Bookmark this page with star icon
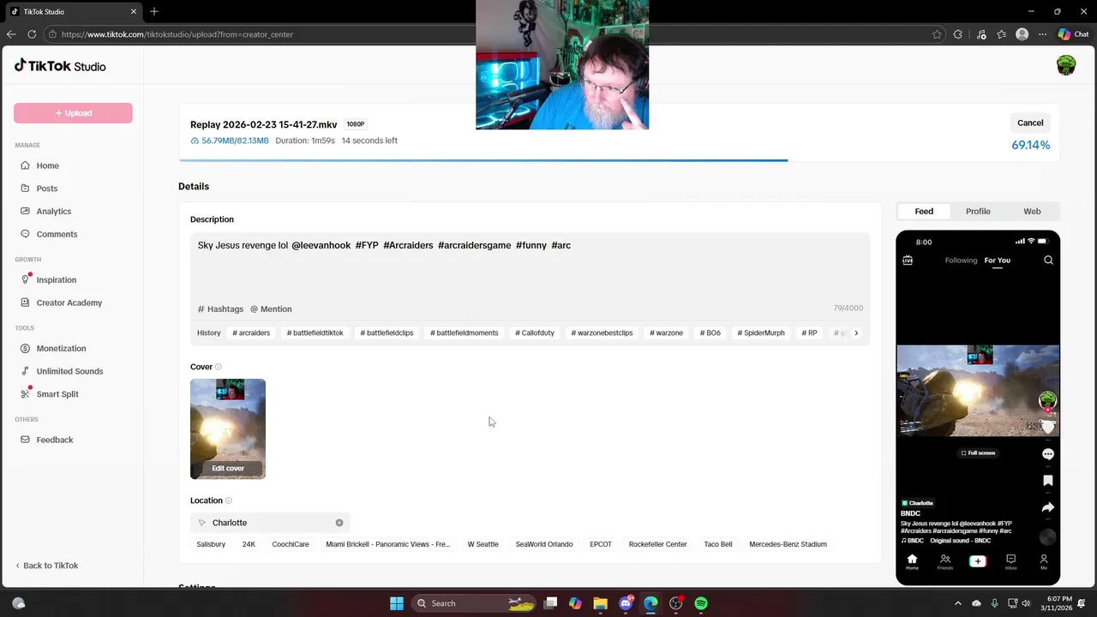The image size is (1097, 617). tap(937, 34)
